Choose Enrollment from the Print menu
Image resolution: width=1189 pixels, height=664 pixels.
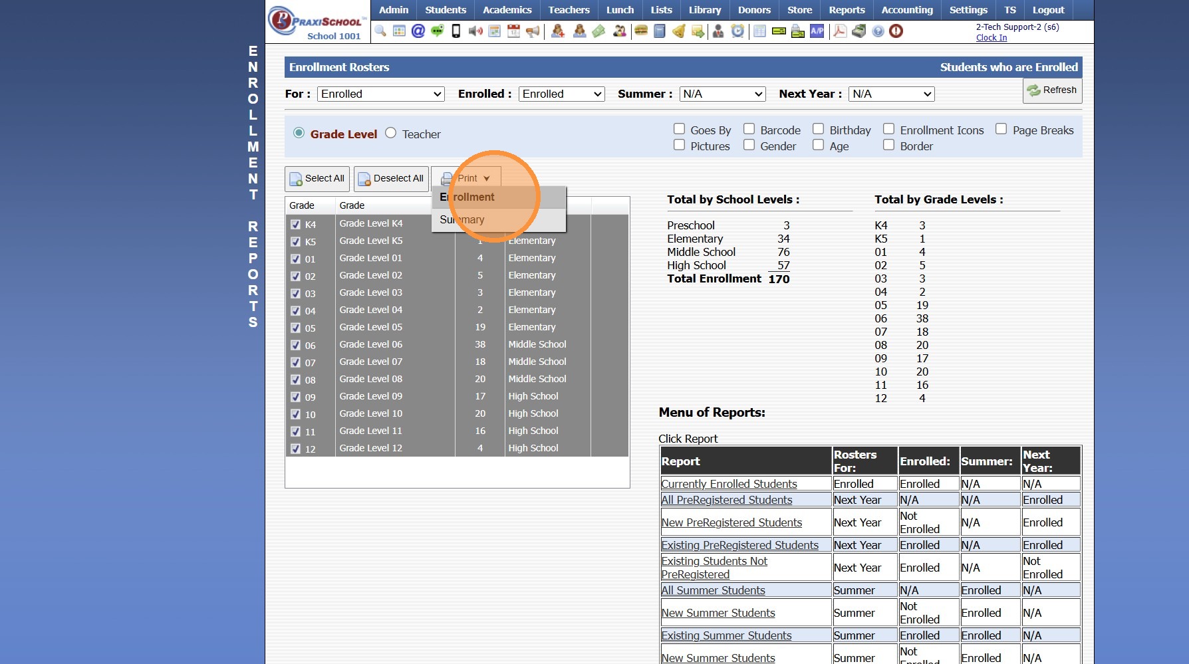click(499, 197)
